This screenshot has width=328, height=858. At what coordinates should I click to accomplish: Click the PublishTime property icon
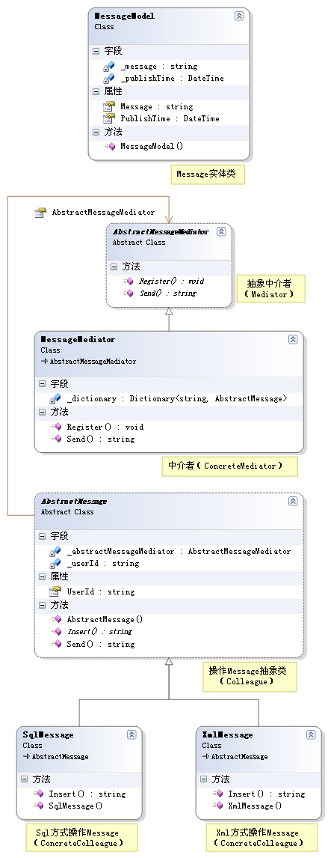pyautogui.click(x=109, y=118)
